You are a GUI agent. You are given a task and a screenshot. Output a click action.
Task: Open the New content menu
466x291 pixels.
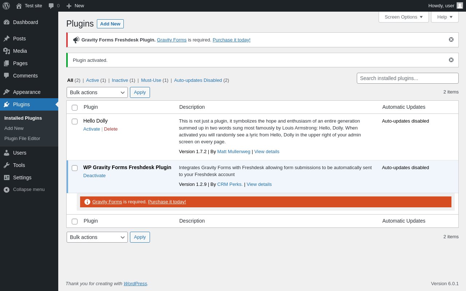75,6
